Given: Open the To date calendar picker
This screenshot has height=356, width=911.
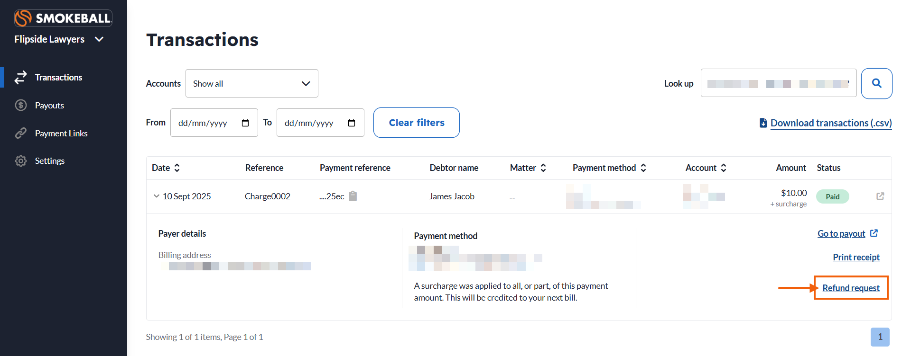Looking at the screenshot, I should click(x=352, y=123).
